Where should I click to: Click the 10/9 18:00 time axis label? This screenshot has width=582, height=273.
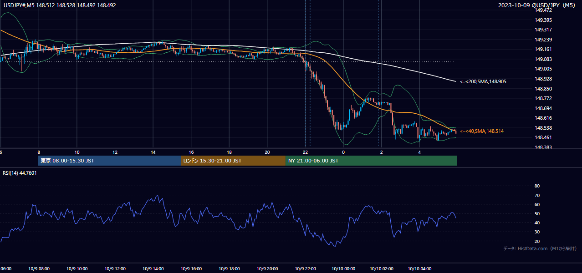[229, 269]
